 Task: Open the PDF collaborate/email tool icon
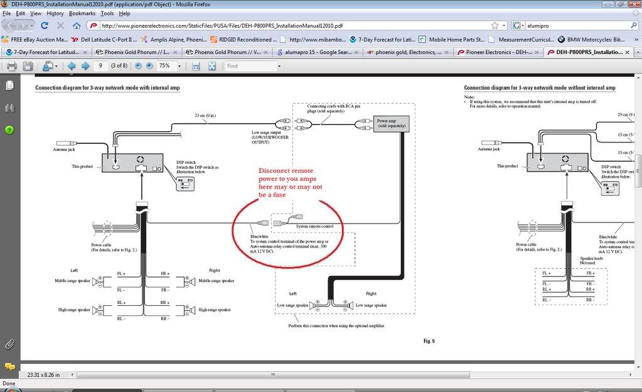pos(48,66)
